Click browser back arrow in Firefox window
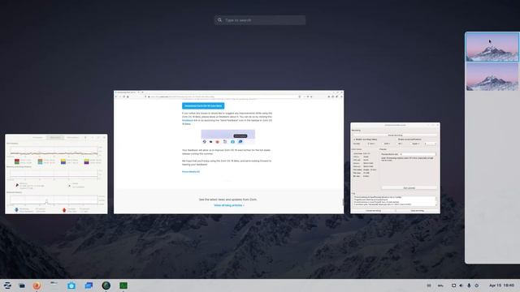This screenshot has height=292, width=520. click(116, 97)
